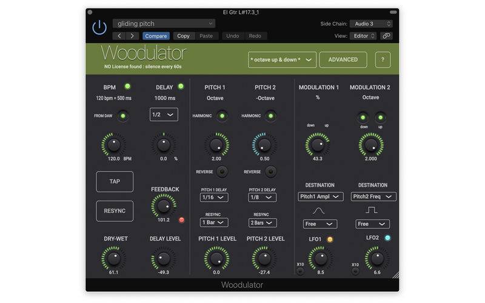Open the View Editor selector
Viewport: 485px width, 303px height.
(363, 36)
